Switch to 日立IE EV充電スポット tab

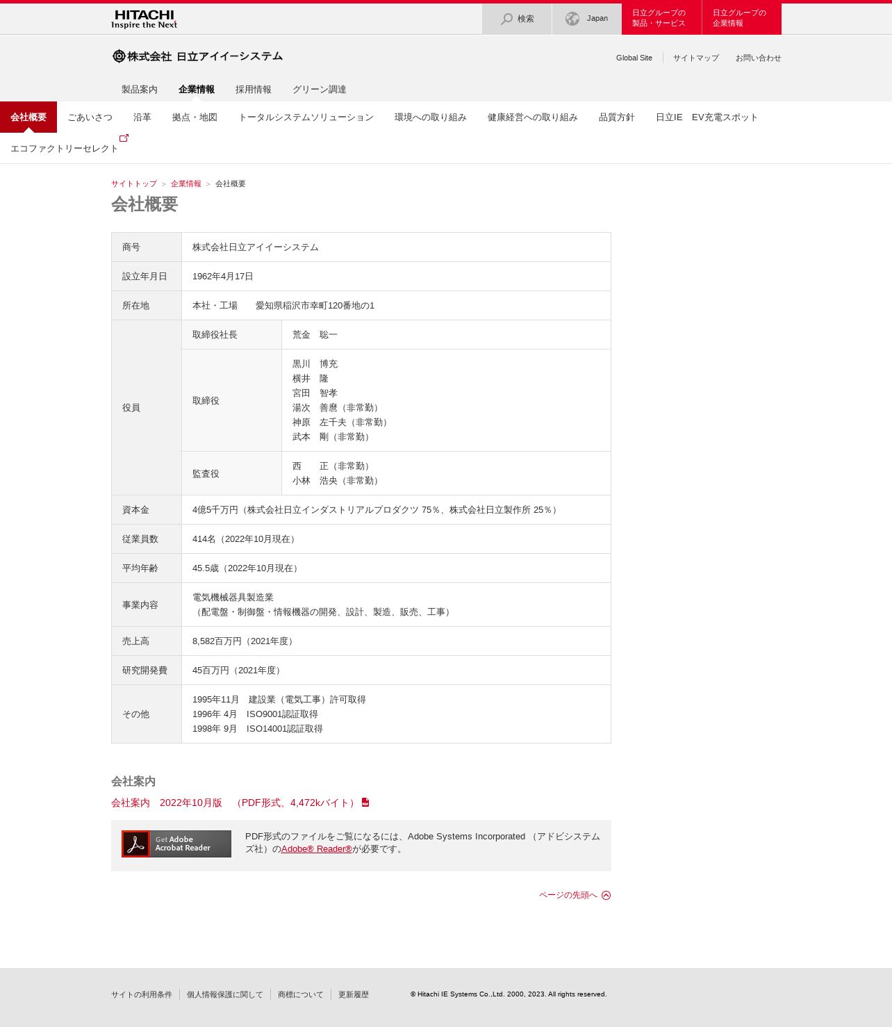click(x=707, y=117)
